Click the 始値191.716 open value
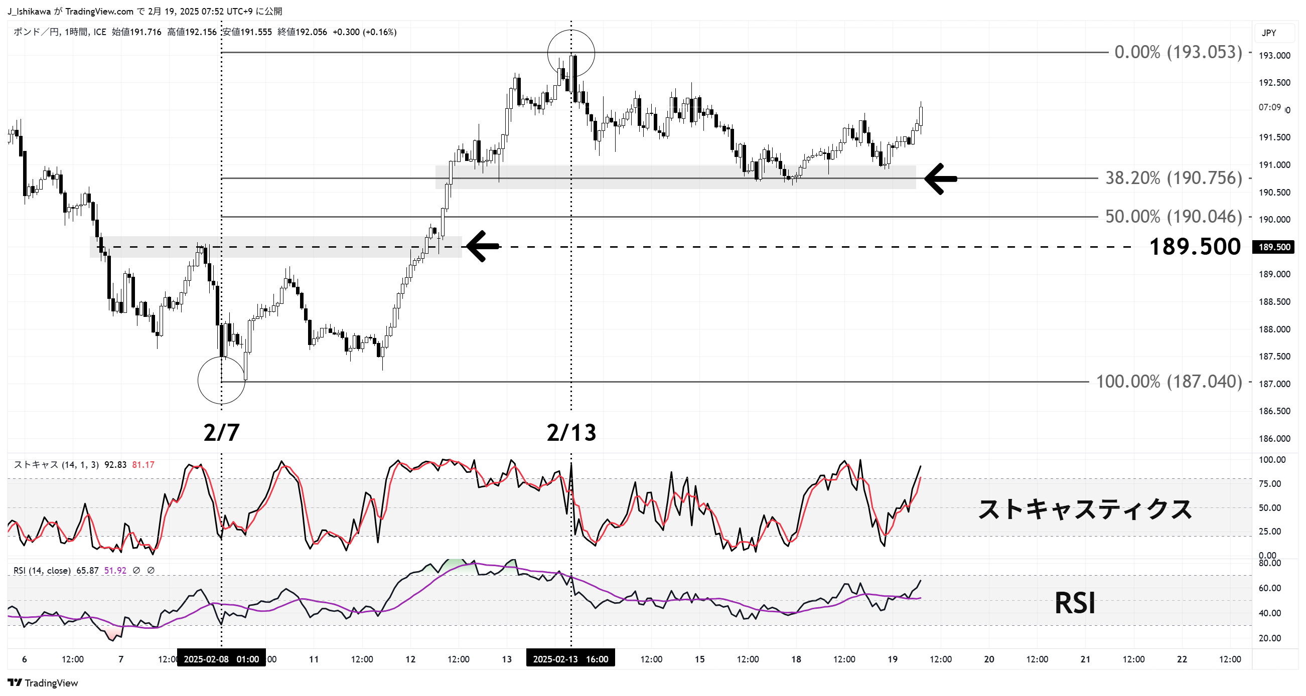The image size is (1306, 696). (136, 32)
